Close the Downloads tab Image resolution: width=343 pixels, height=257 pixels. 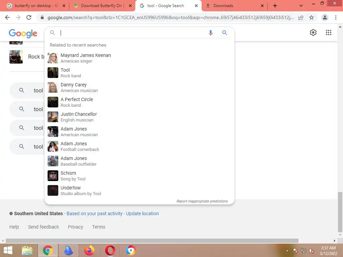[x=262, y=6]
